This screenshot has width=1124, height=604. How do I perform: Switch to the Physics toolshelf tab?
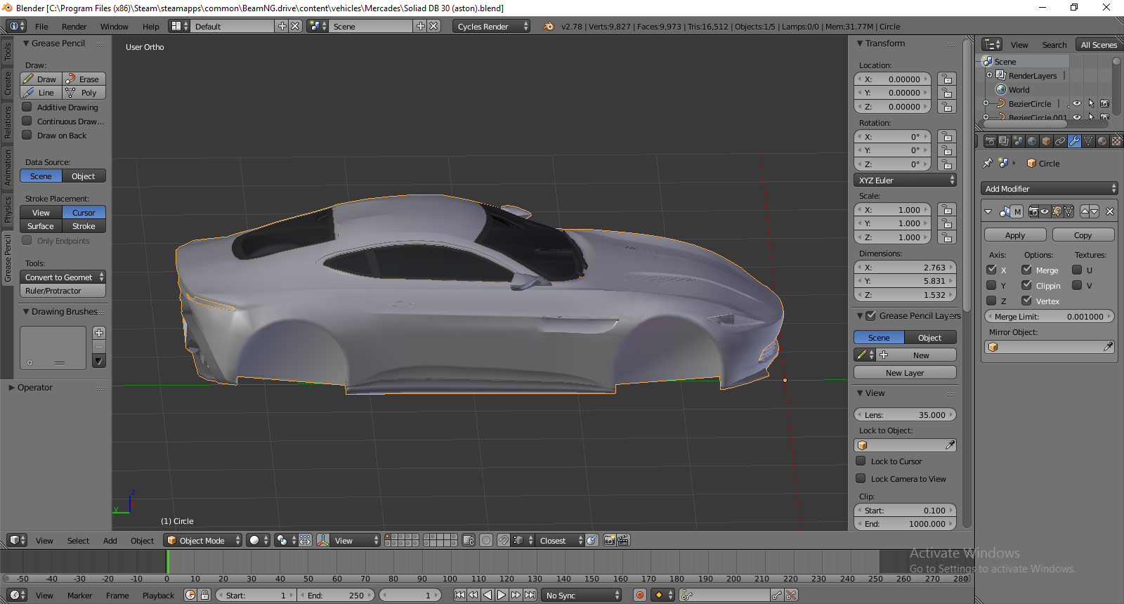tap(8, 210)
